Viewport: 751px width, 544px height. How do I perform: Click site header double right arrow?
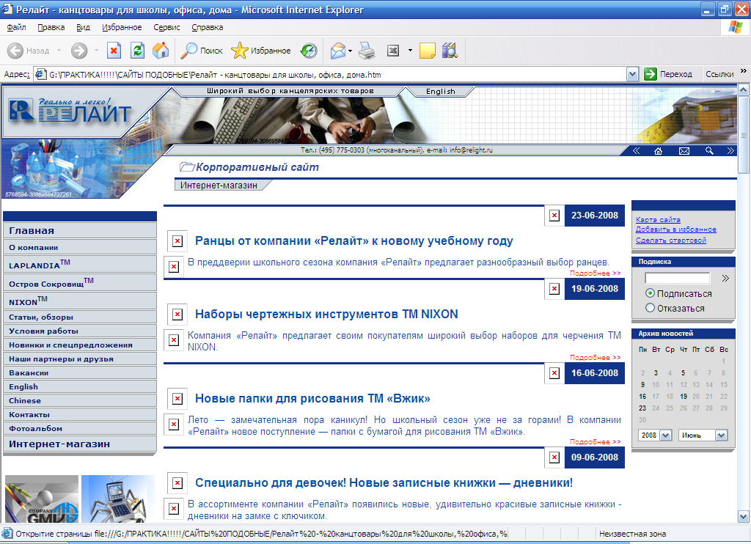(730, 151)
